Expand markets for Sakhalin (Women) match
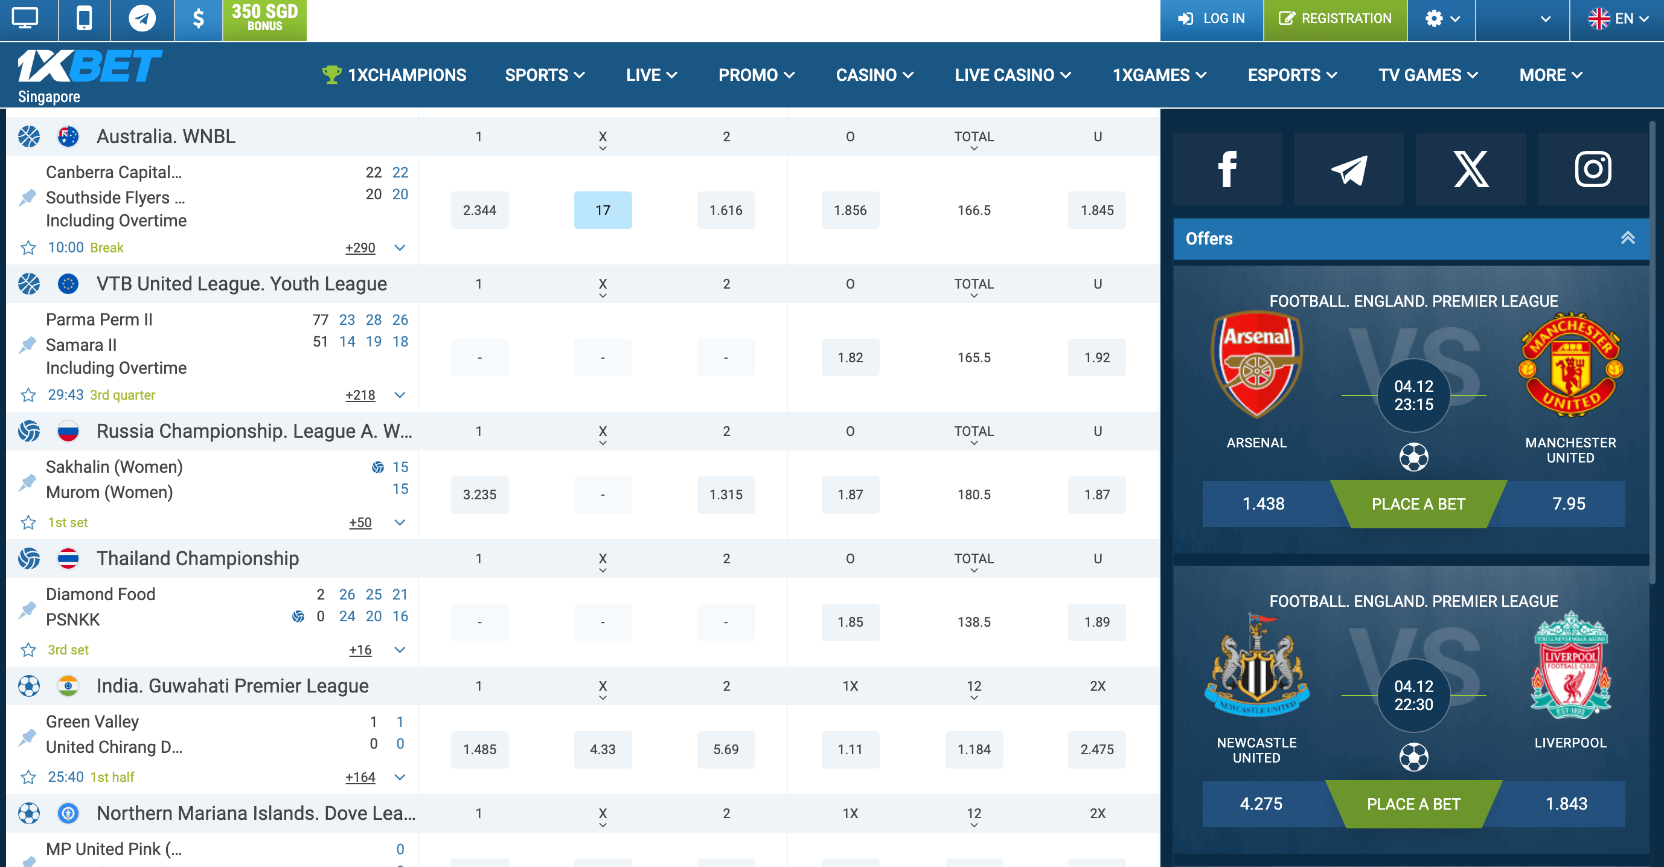This screenshot has height=867, width=1664. [x=400, y=522]
